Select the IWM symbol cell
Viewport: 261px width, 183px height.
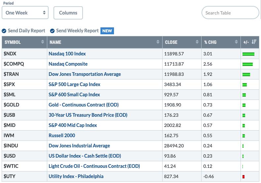24,136
